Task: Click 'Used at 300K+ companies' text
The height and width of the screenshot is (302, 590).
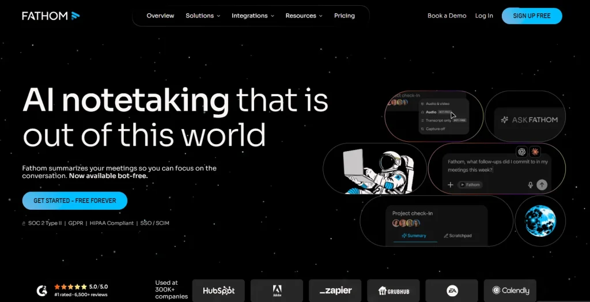Action: [x=171, y=289]
